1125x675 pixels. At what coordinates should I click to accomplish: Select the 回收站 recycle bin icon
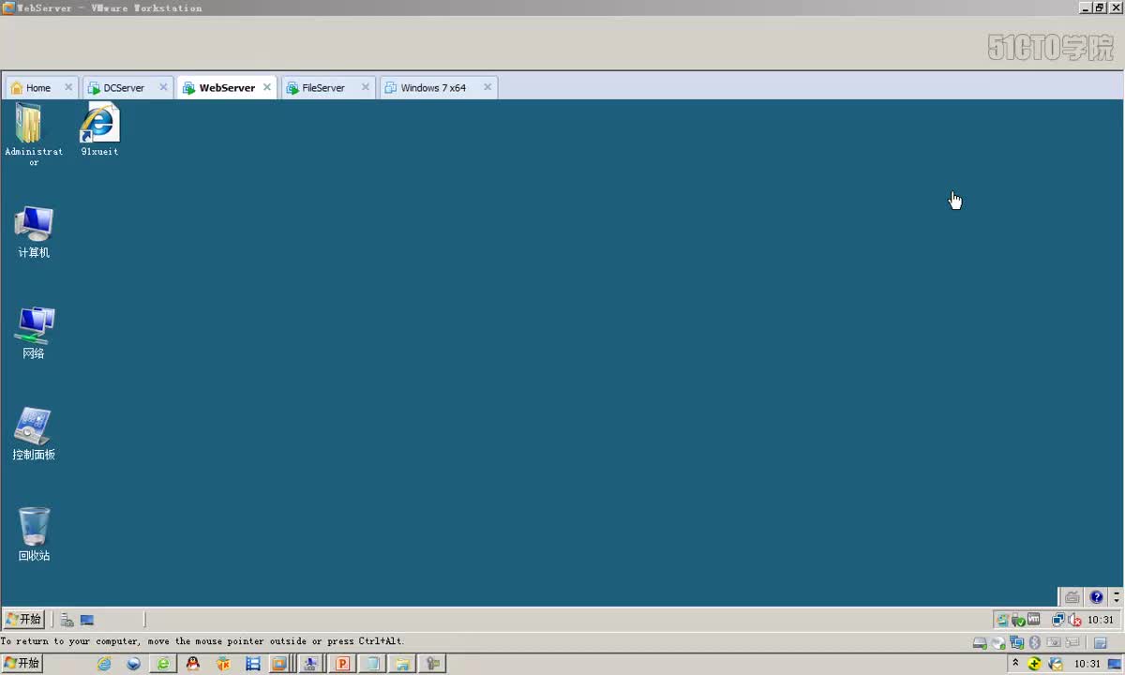point(34,535)
